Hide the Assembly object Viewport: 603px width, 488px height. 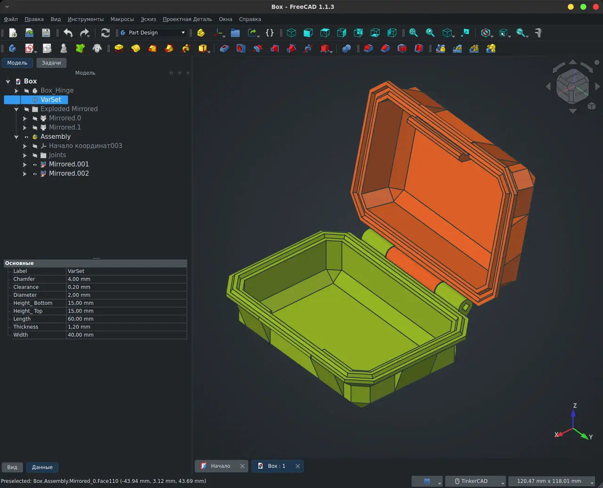tap(27, 137)
